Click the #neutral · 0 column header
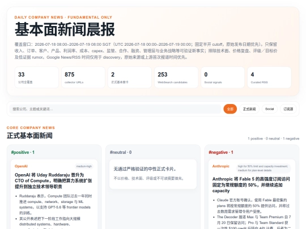The width and height of the screenshot is (306, 229). point(121,152)
